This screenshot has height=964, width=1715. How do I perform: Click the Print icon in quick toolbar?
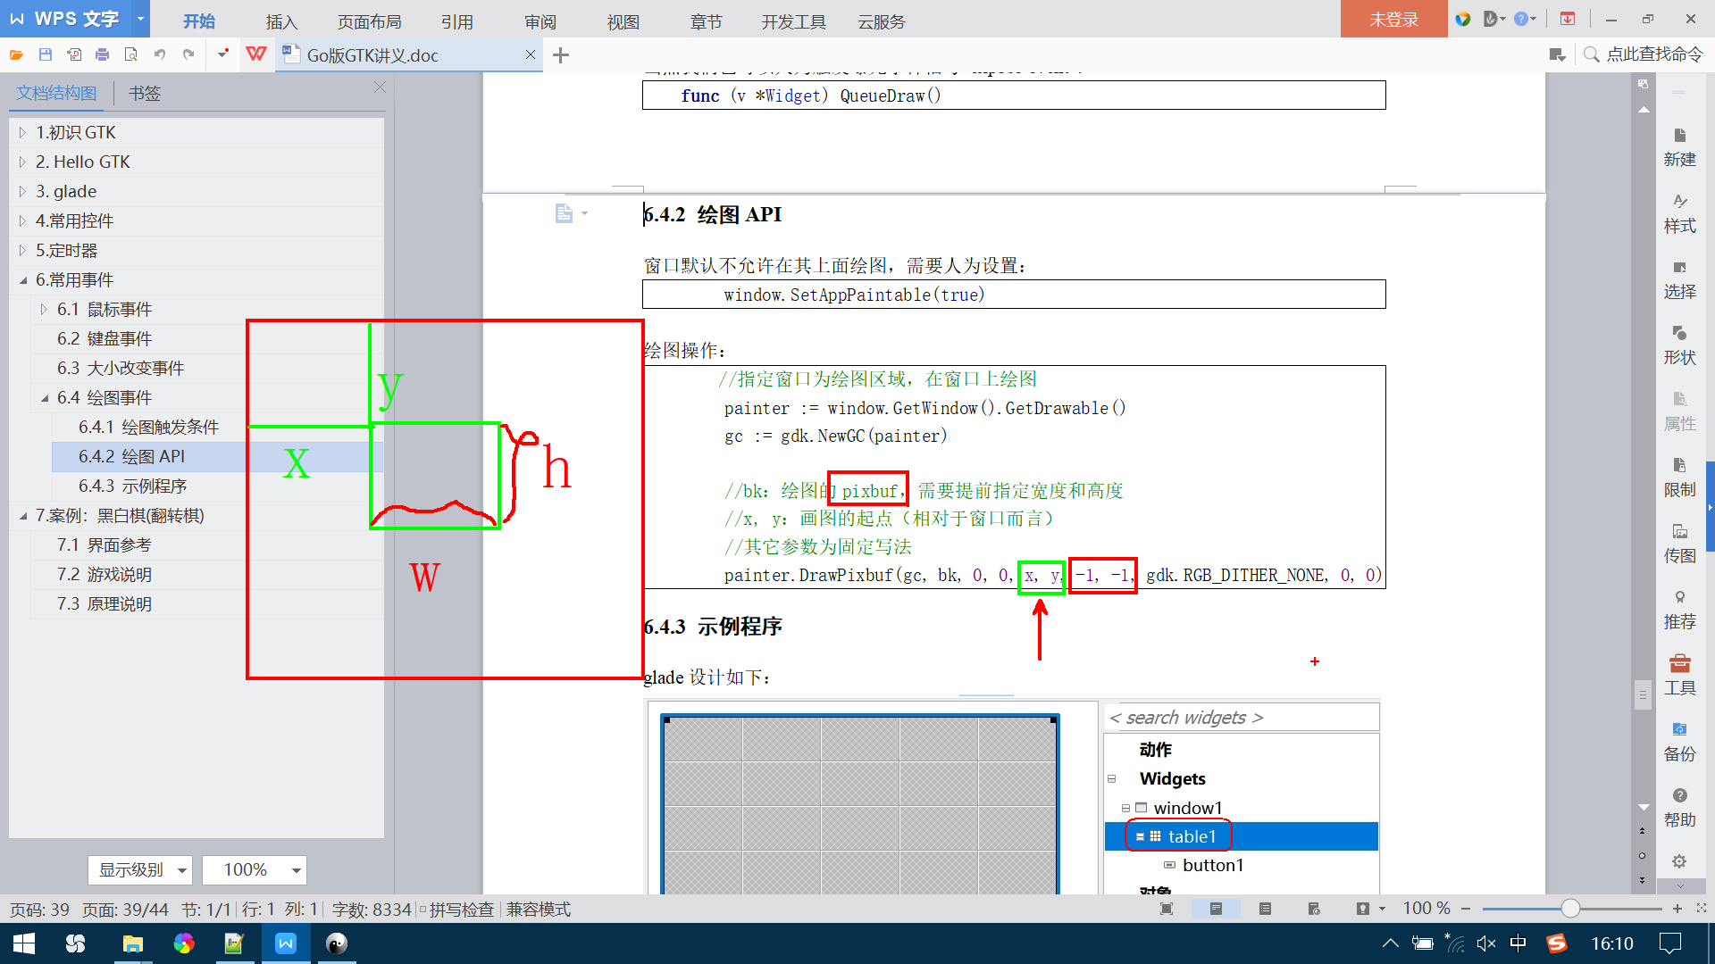coord(102,54)
